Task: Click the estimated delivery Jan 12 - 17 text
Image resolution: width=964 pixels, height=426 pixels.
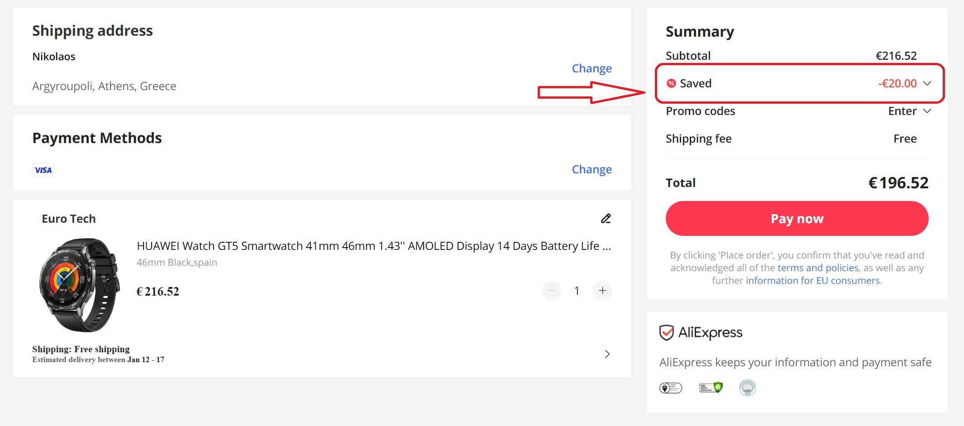Action: click(98, 360)
